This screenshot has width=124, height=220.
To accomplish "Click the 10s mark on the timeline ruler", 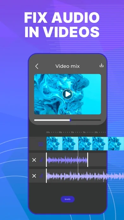I will [x=72, y=132].
